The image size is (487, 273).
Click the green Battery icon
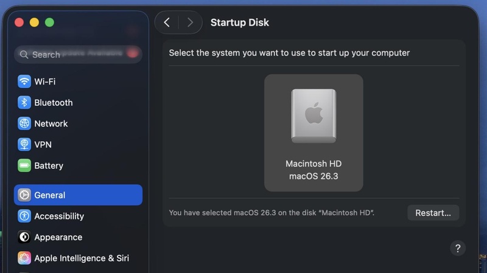[24, 165]
